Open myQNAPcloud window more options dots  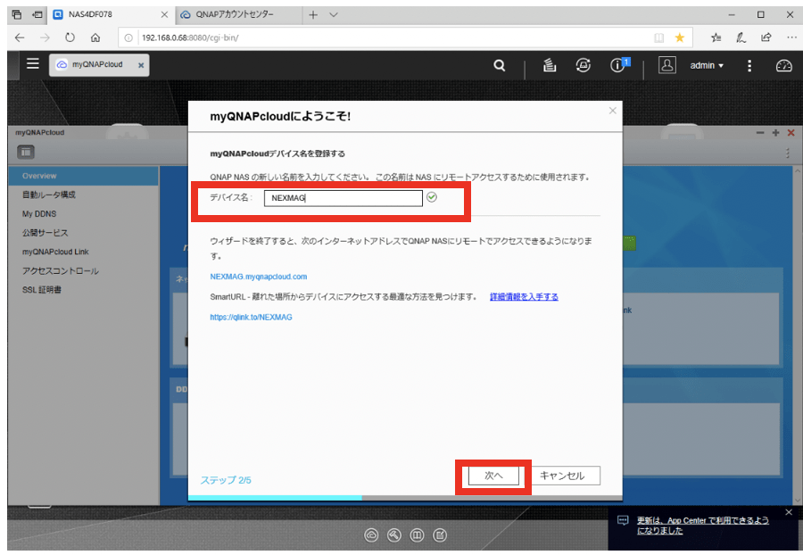[788, 153]
